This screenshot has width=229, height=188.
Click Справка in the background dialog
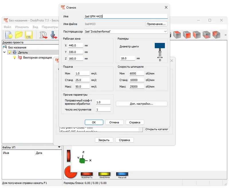[125, 140]
